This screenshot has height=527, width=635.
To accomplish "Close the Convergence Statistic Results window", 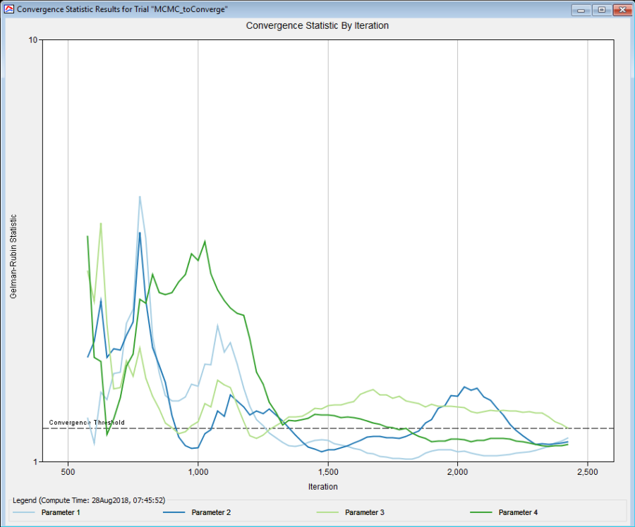I will 621,10.
